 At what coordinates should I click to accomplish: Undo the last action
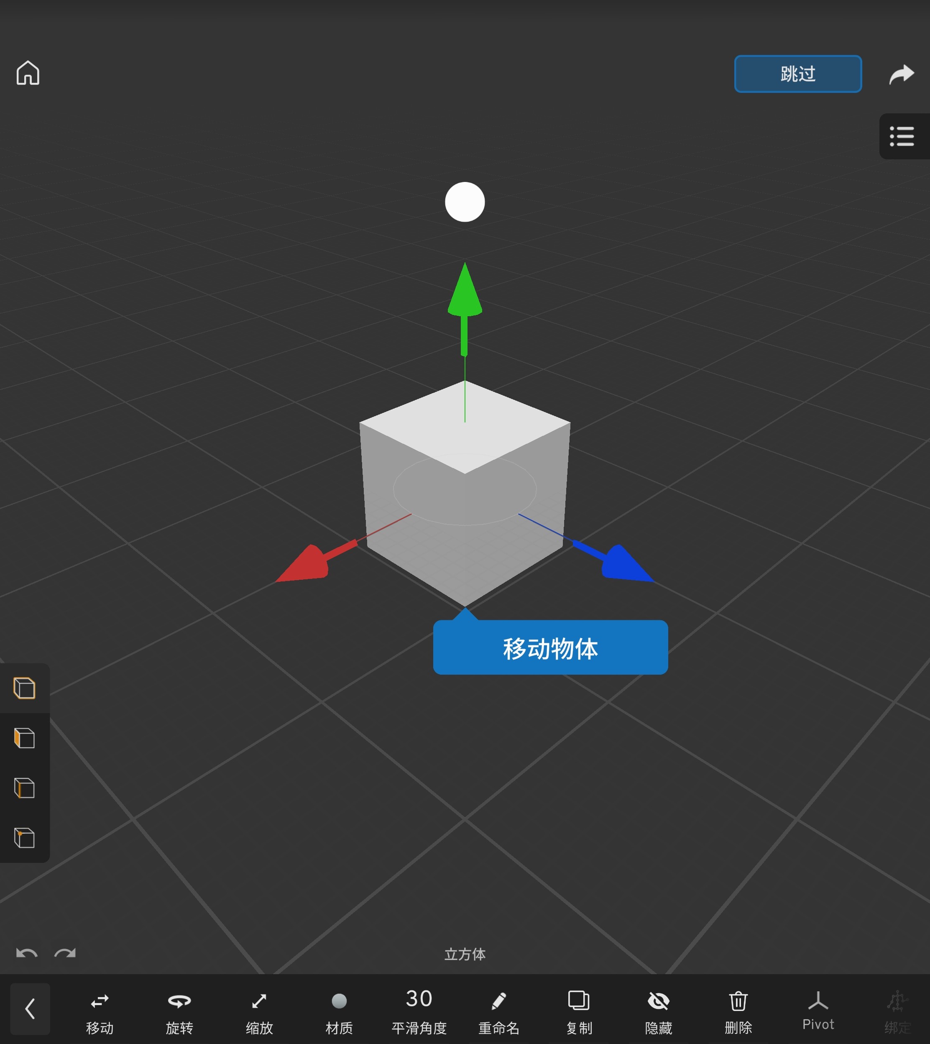pyautogui.click(x=27, y=954)
